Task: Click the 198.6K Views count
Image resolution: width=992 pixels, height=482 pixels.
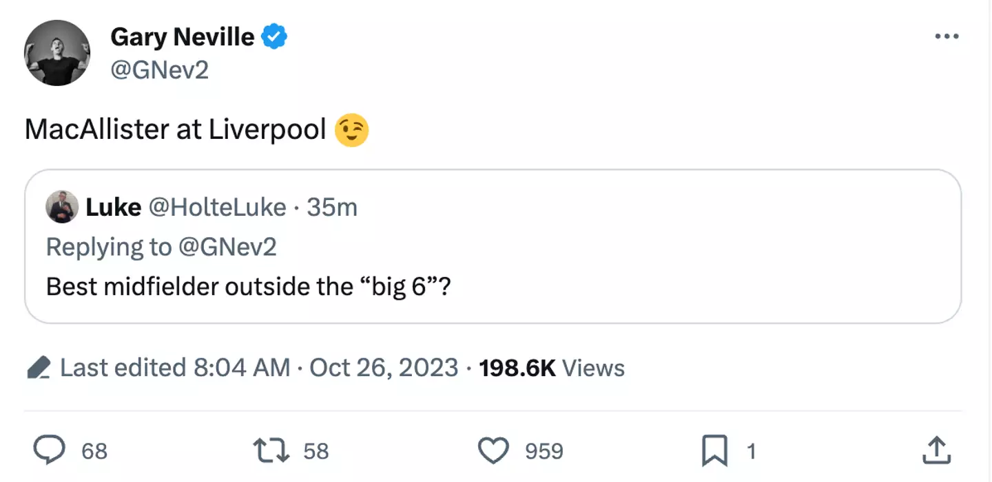Action: point(551,368)
